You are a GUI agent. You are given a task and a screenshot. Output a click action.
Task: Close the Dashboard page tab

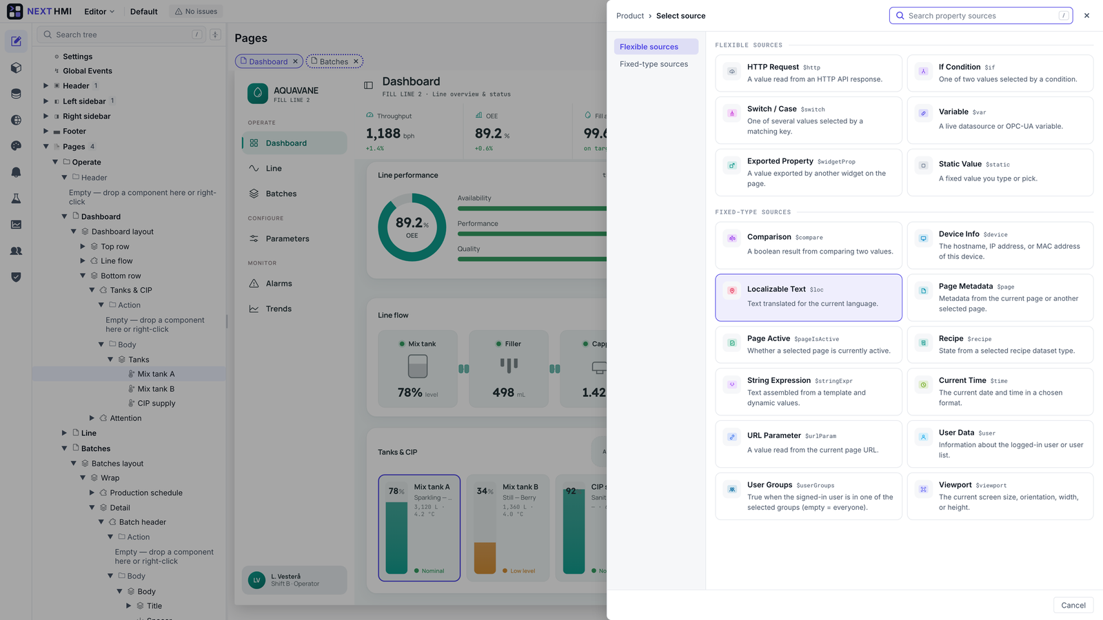pos(296,61)
